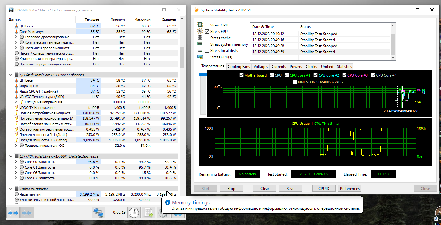Viewport: 441px width, 225px height.
Task: Click the expand columns arrows button in HWiNFO64
Action: click(x=13, y=213)
